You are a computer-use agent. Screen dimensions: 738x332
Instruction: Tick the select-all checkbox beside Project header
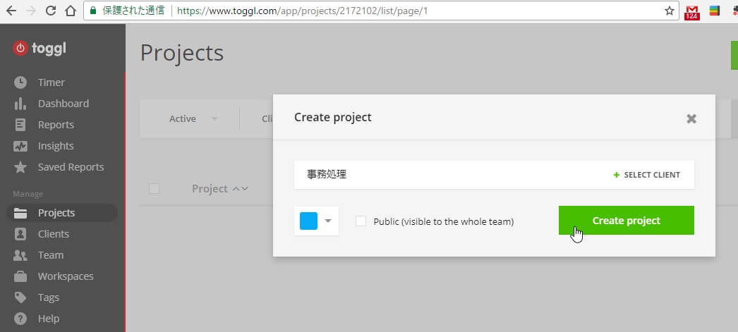154,188
